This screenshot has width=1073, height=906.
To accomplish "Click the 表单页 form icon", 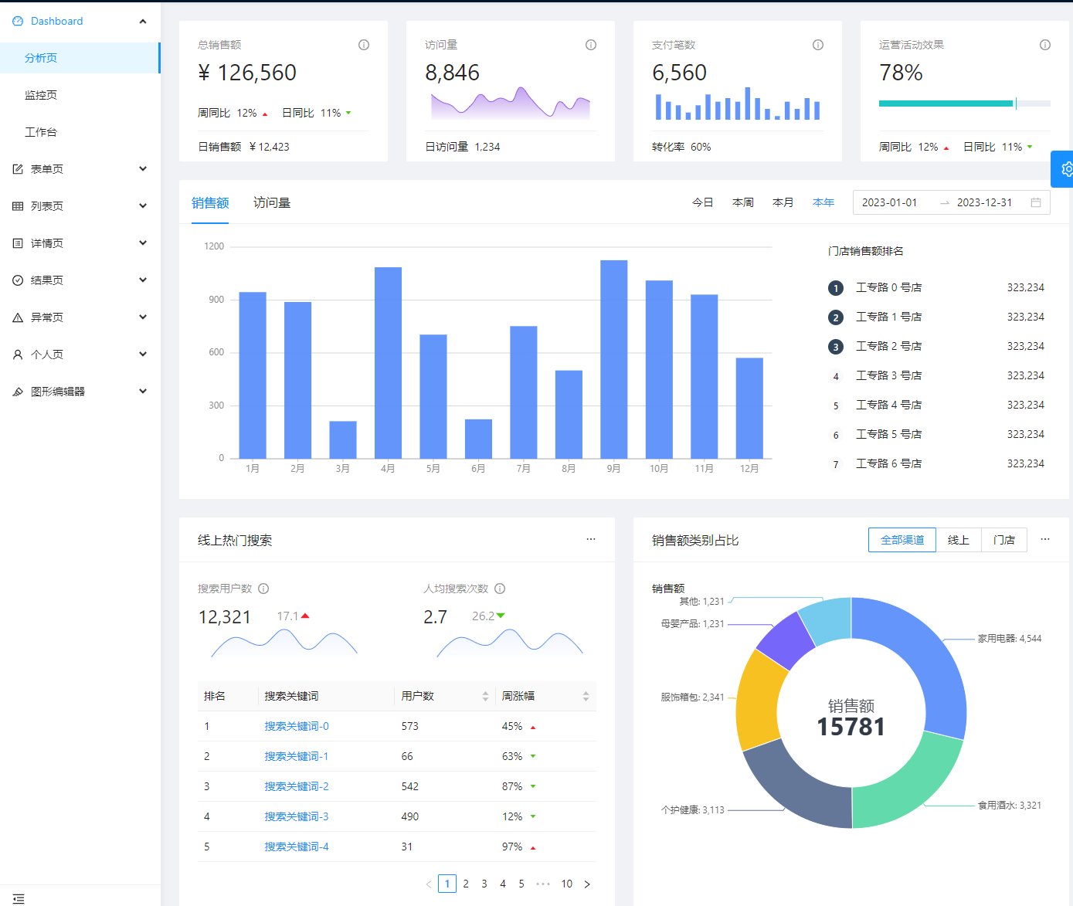I will (x=18, y=169).
